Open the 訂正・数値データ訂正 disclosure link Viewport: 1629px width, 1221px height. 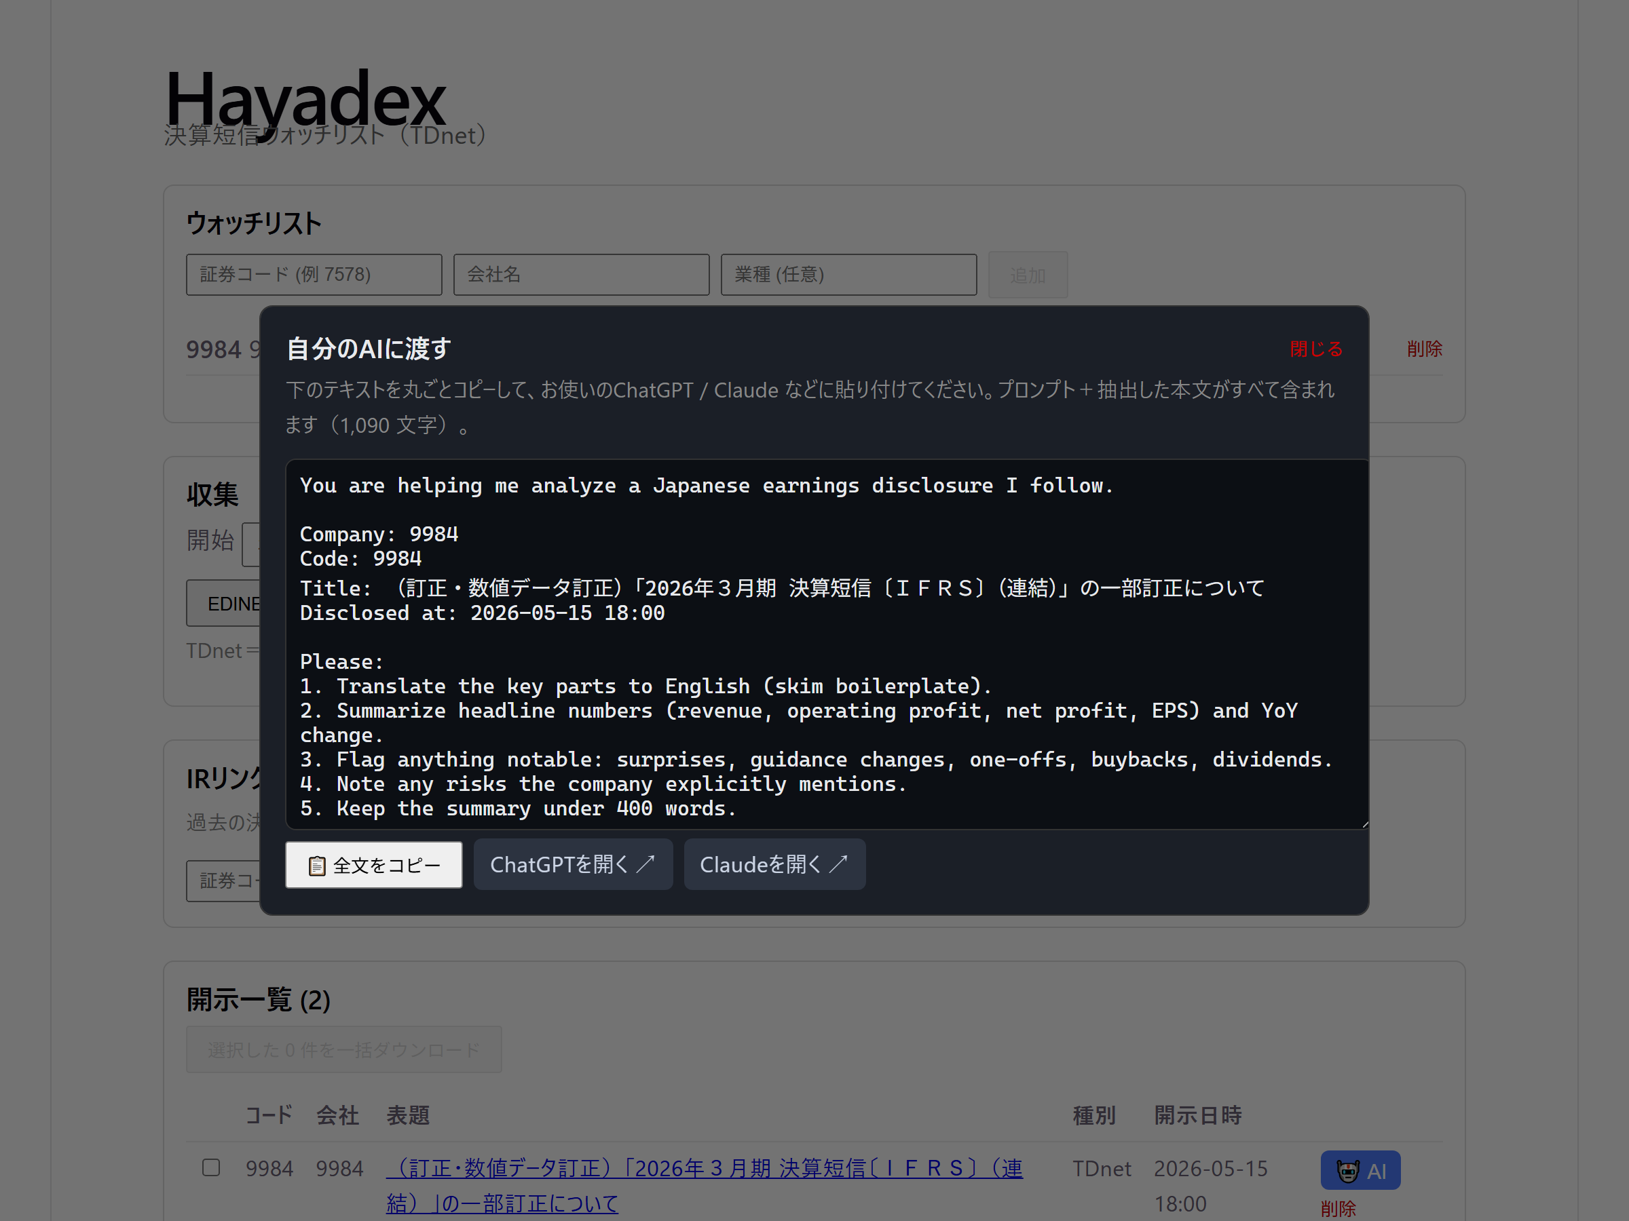(704, 1186)
